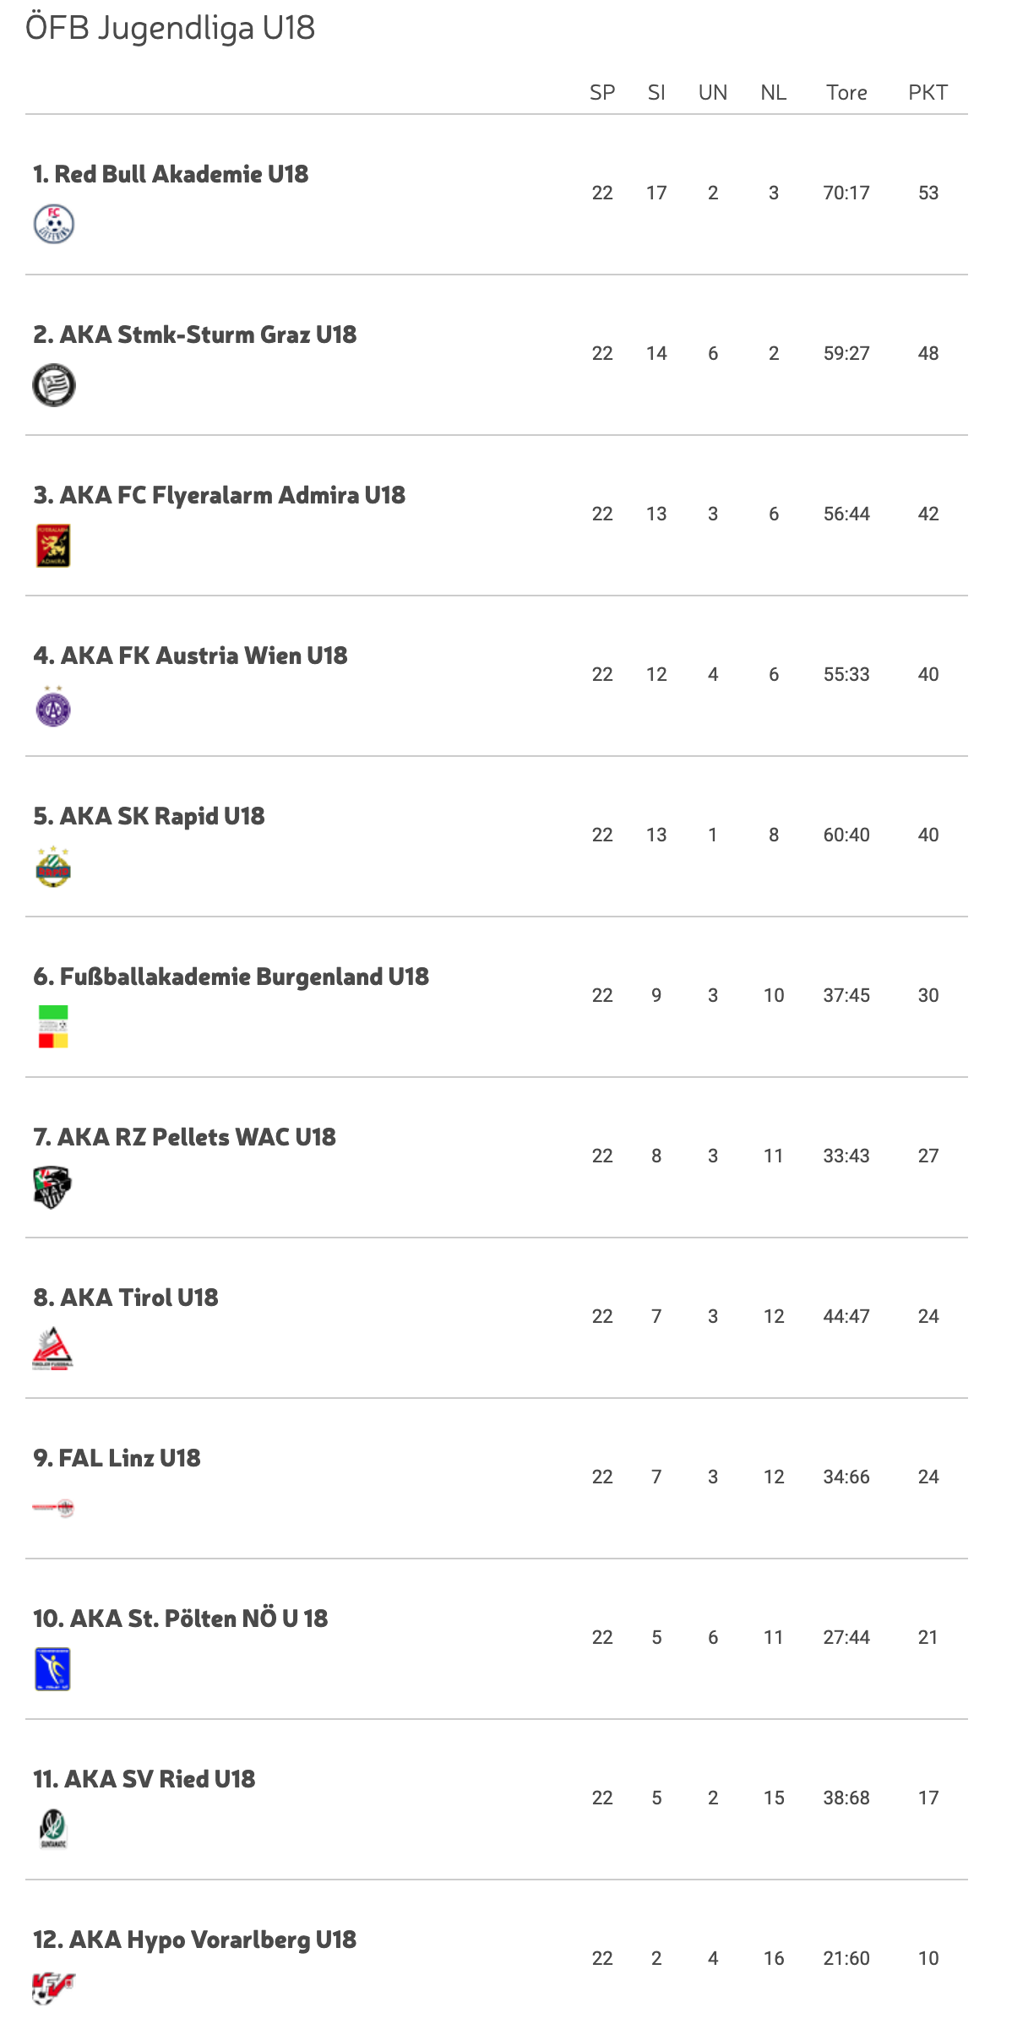1012x2024 pixels.
Task: Click the ÖFB Jugendliga U18 heading
Action: [171, 28]
